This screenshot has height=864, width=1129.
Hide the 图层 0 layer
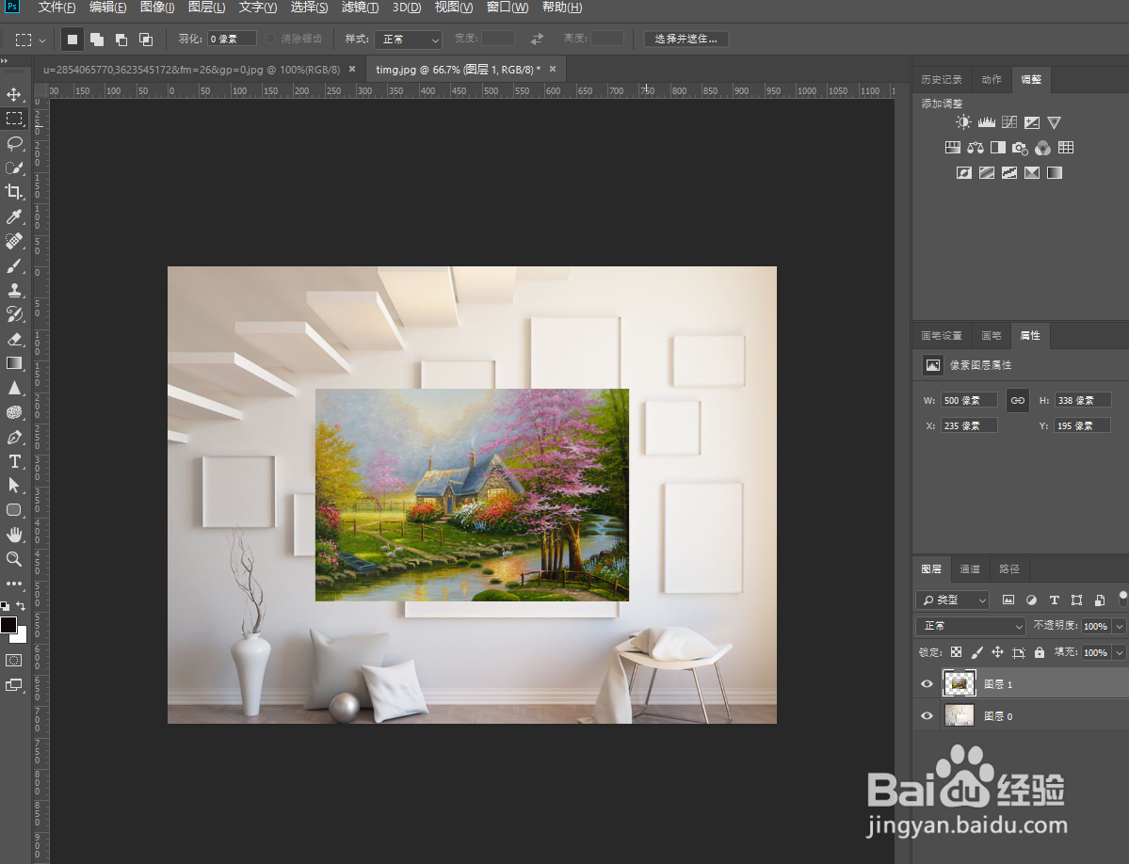927,716
